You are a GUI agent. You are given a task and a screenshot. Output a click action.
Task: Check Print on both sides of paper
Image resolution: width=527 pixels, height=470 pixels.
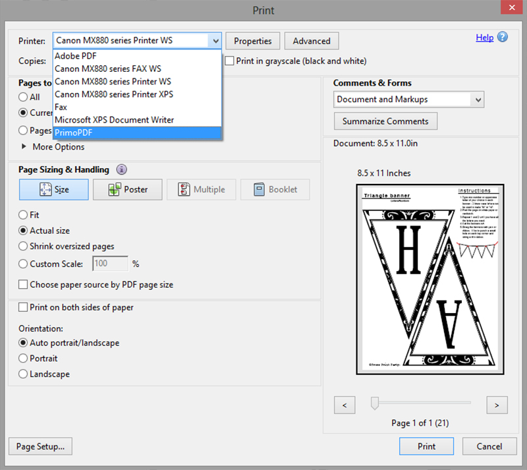(x=23, y=307)
